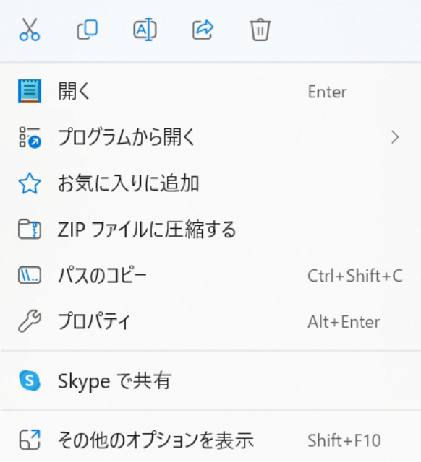This screenshot has width=421, height=462.
Task: Click the Share arrow icon
Action: 203,30
